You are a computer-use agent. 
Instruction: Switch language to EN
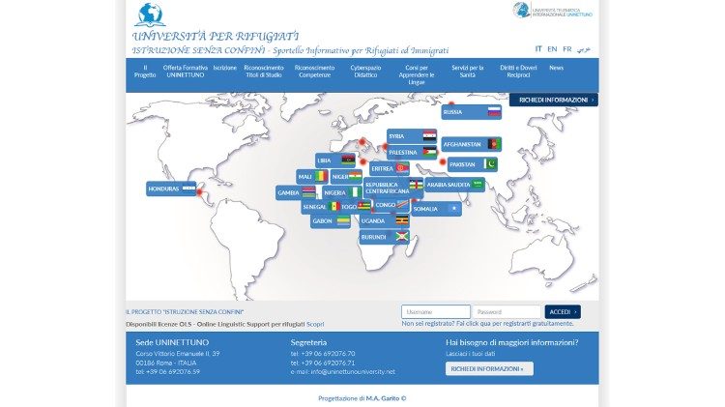pos(552,48)
